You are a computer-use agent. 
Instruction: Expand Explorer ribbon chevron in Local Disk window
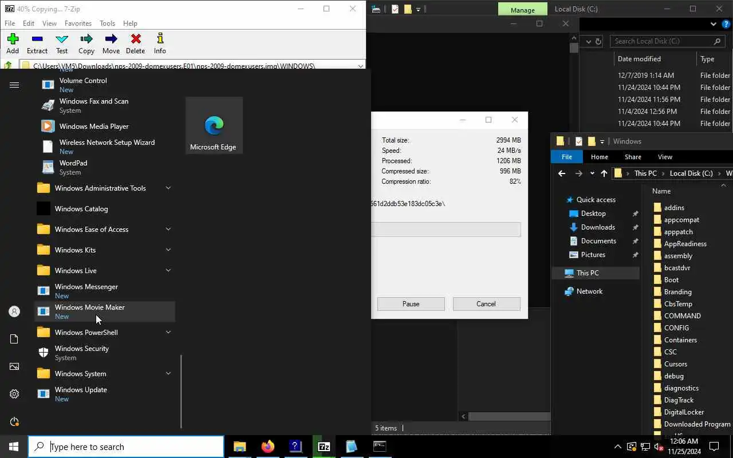(714, 25)
